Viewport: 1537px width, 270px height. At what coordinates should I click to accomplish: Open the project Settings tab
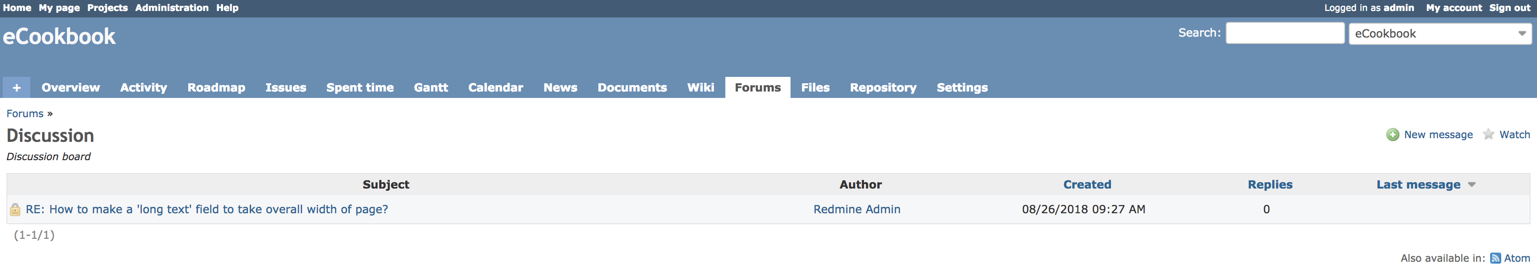click(x=962, y=87)
